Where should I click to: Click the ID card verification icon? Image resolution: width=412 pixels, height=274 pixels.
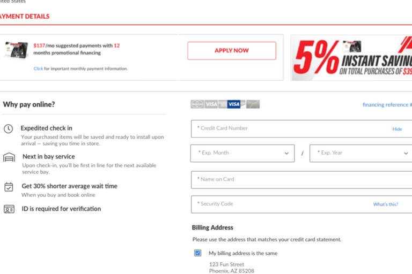pos(9,209)
